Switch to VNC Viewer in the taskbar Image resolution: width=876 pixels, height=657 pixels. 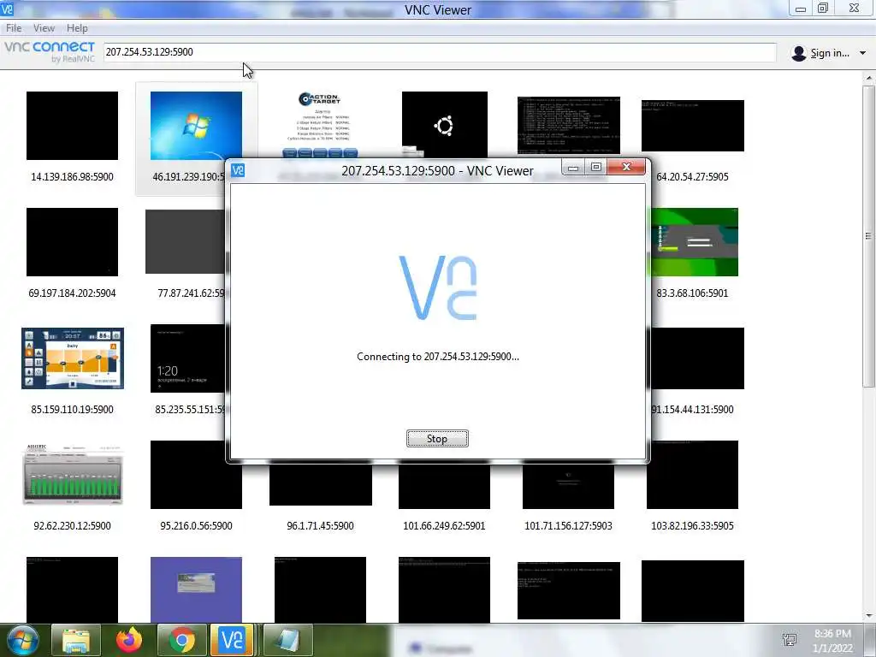232,640
